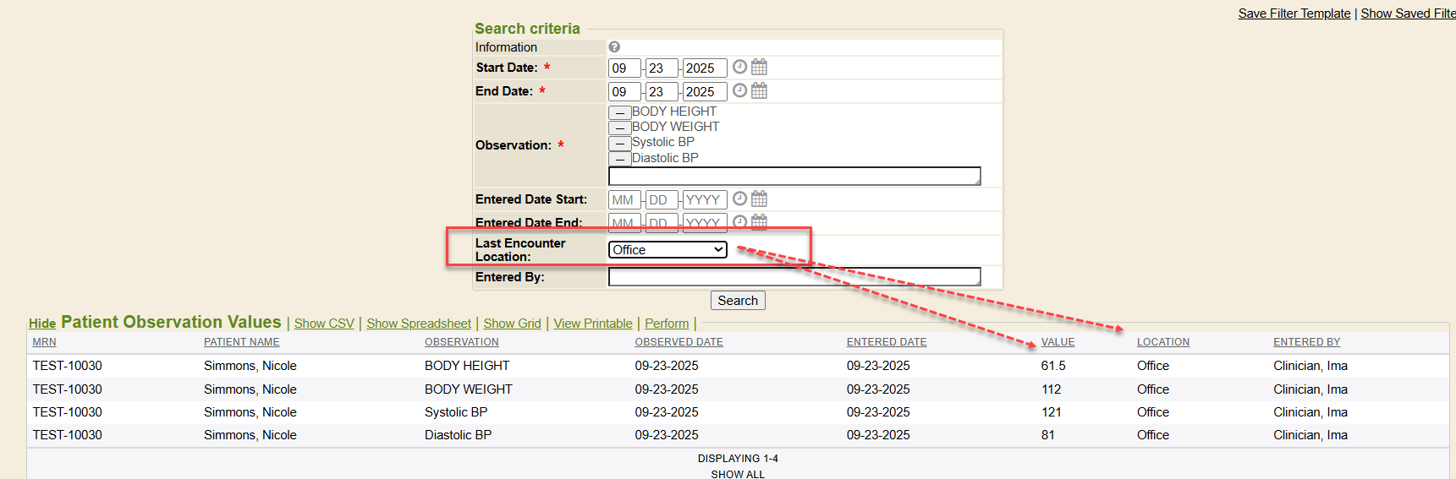Image resolution: width=1456 pixels, height=479 pixels.
Task: Hide the Patient Observation Values section
Action: (x=42, y=324)
